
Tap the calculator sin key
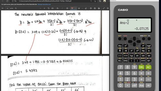click(137, 56)
